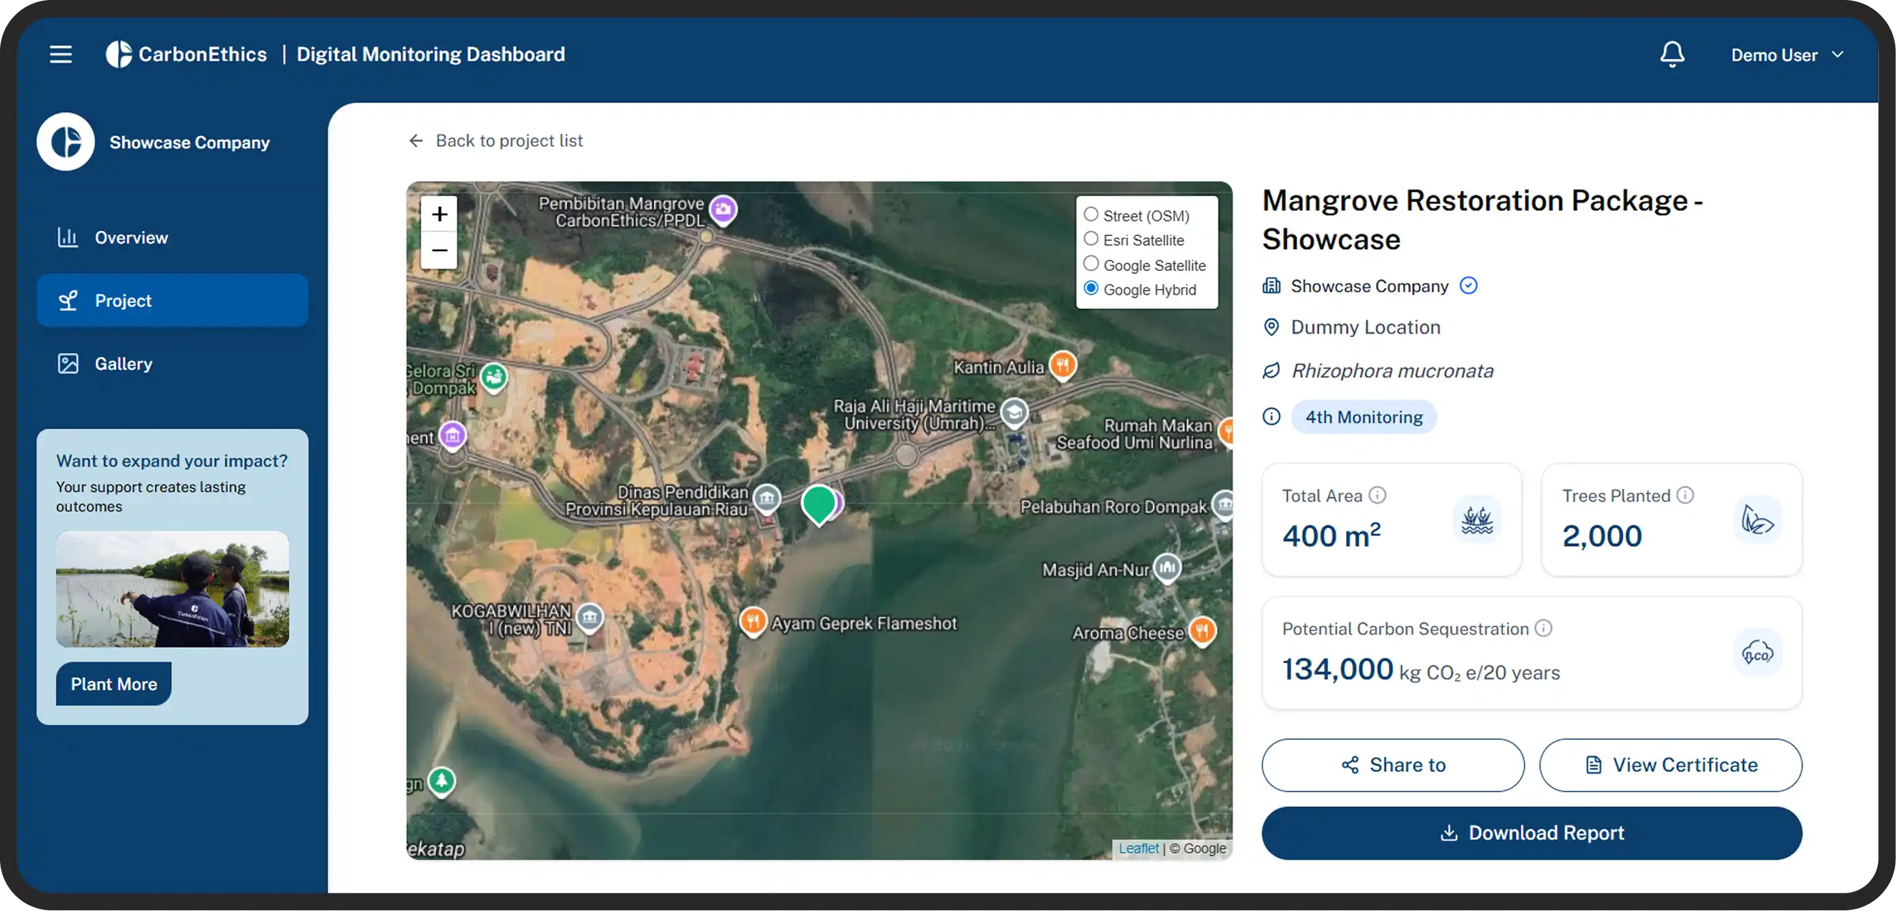Click the Pelabuhan Roro Dompak pin

pos(1223,505)
